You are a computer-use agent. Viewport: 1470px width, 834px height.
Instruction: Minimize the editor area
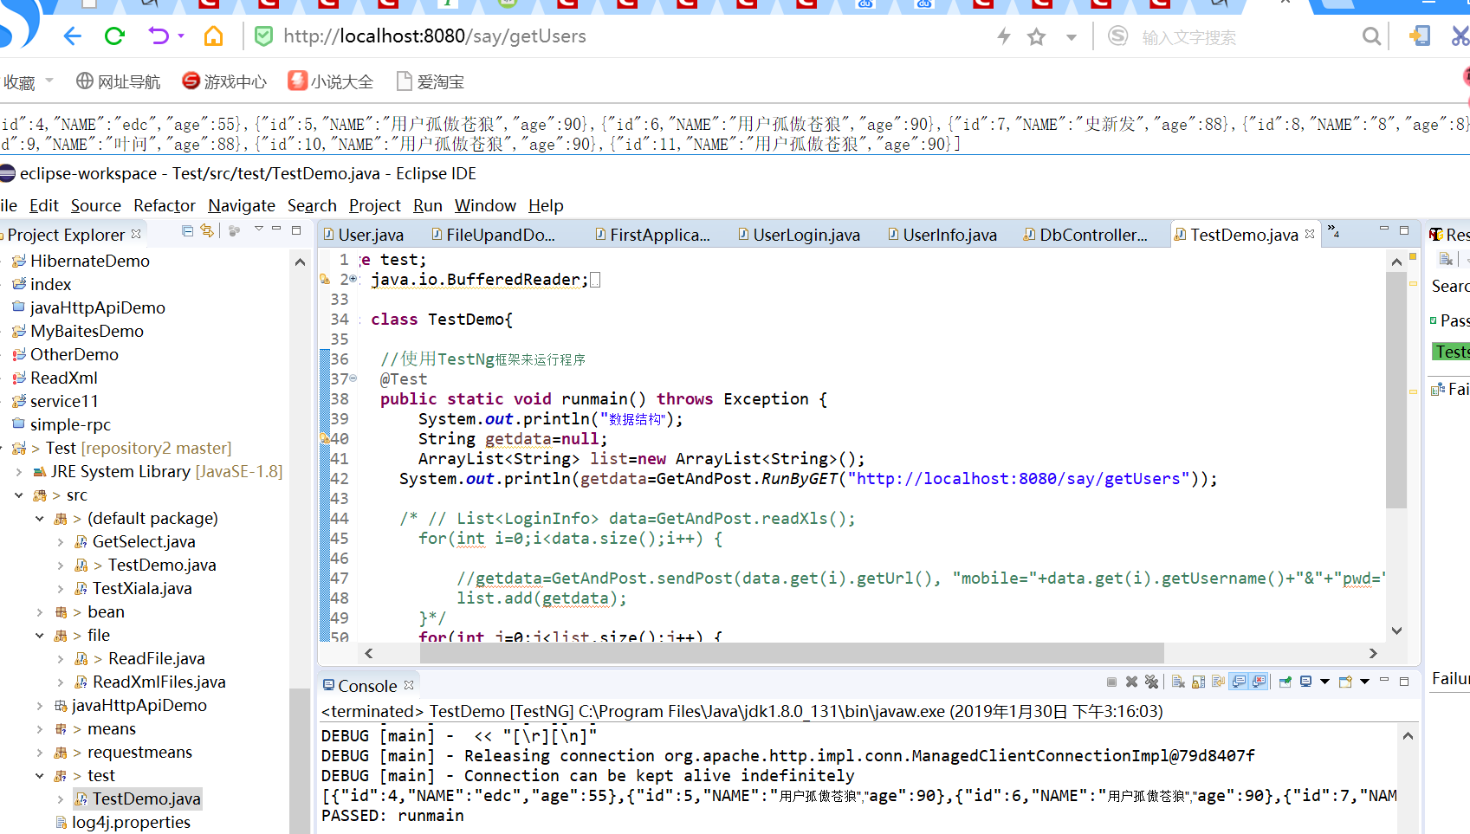tap(1384, 230)
